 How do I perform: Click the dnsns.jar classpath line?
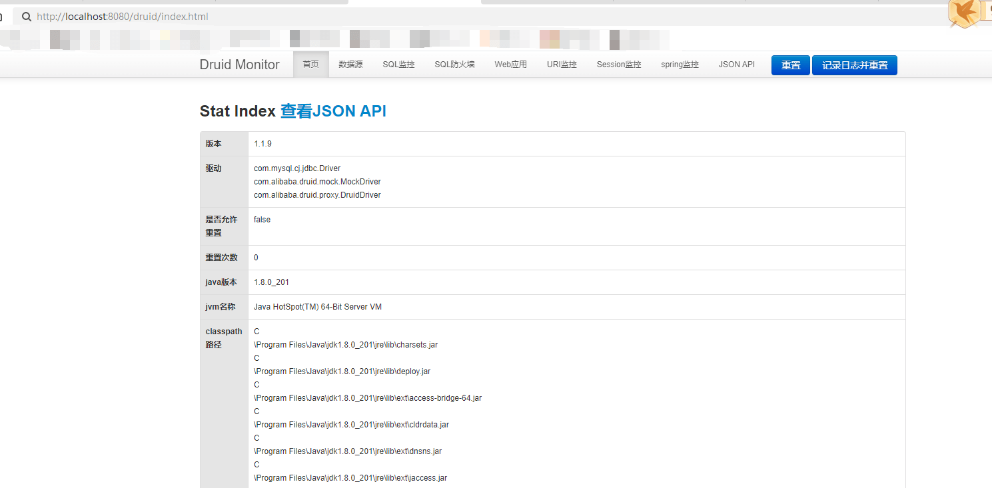(348, 451)
